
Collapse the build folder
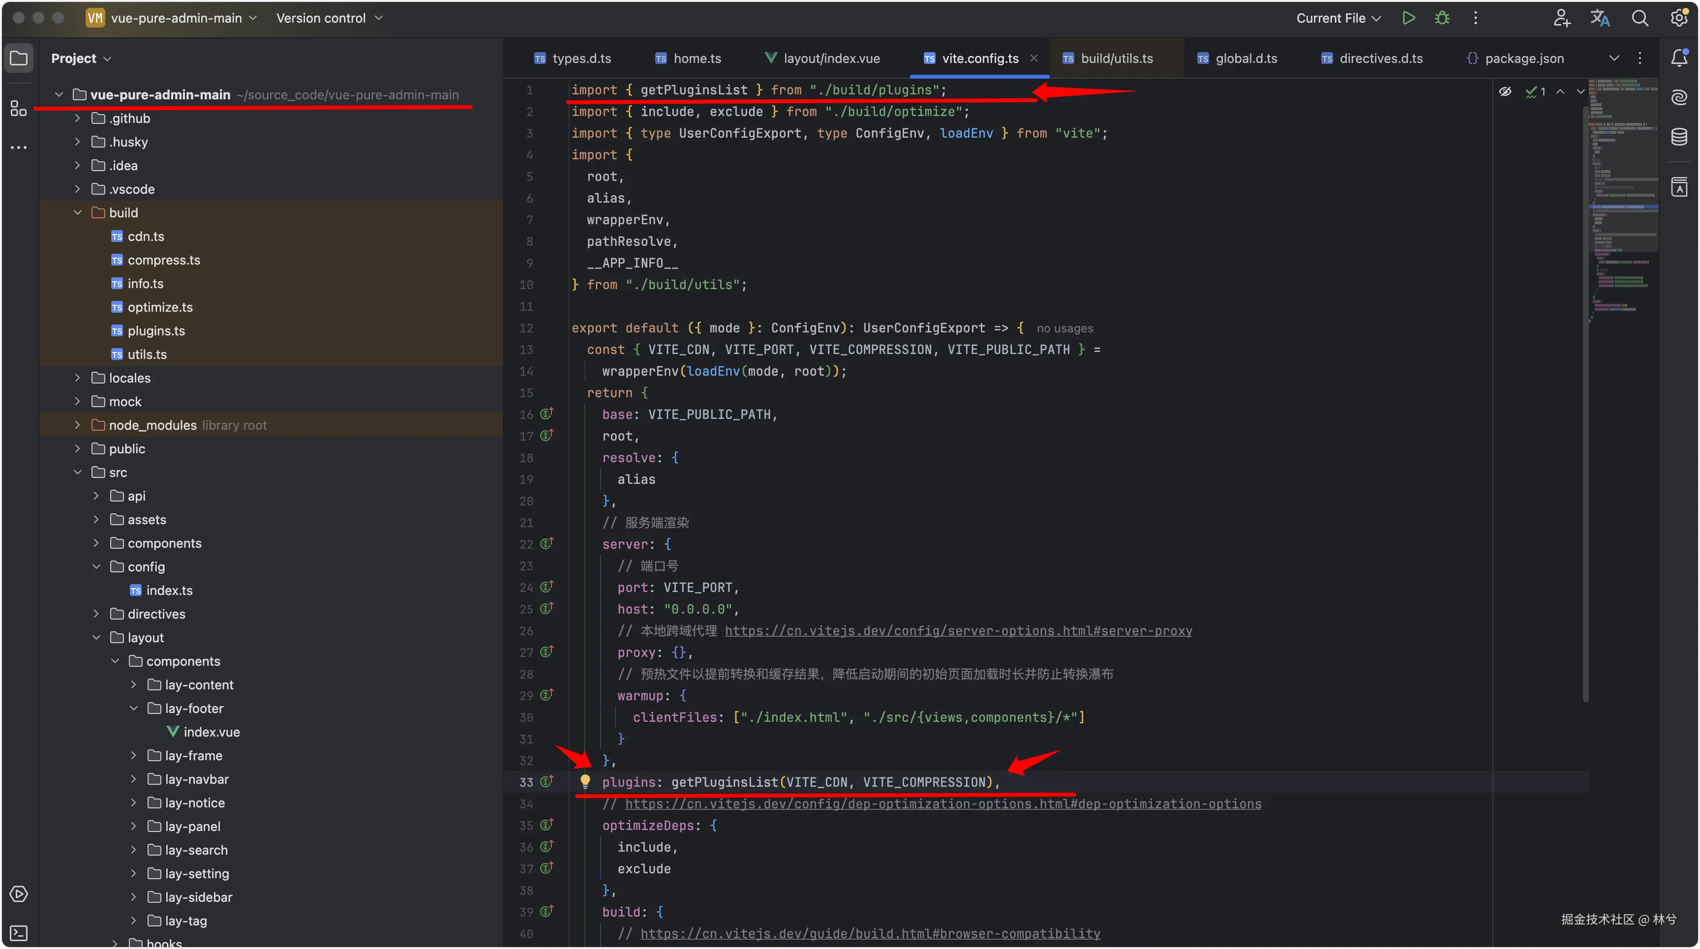tap(78, 212)
